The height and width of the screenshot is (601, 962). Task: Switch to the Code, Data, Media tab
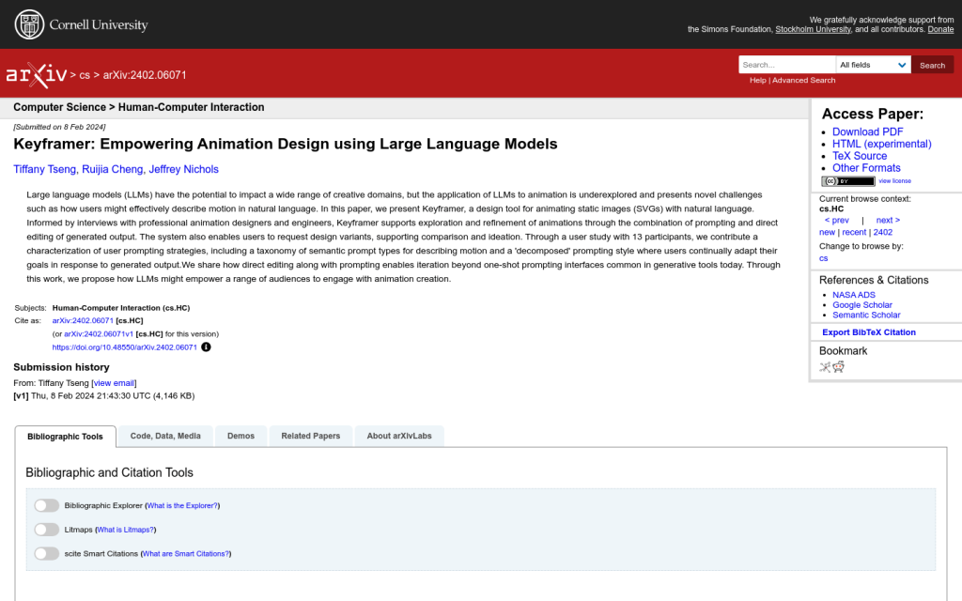[x=165, y=436]
